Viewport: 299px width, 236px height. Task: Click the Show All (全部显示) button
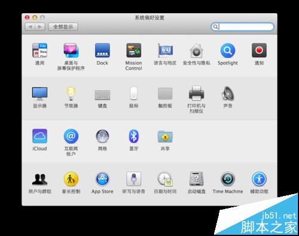(x=63, y=27)
